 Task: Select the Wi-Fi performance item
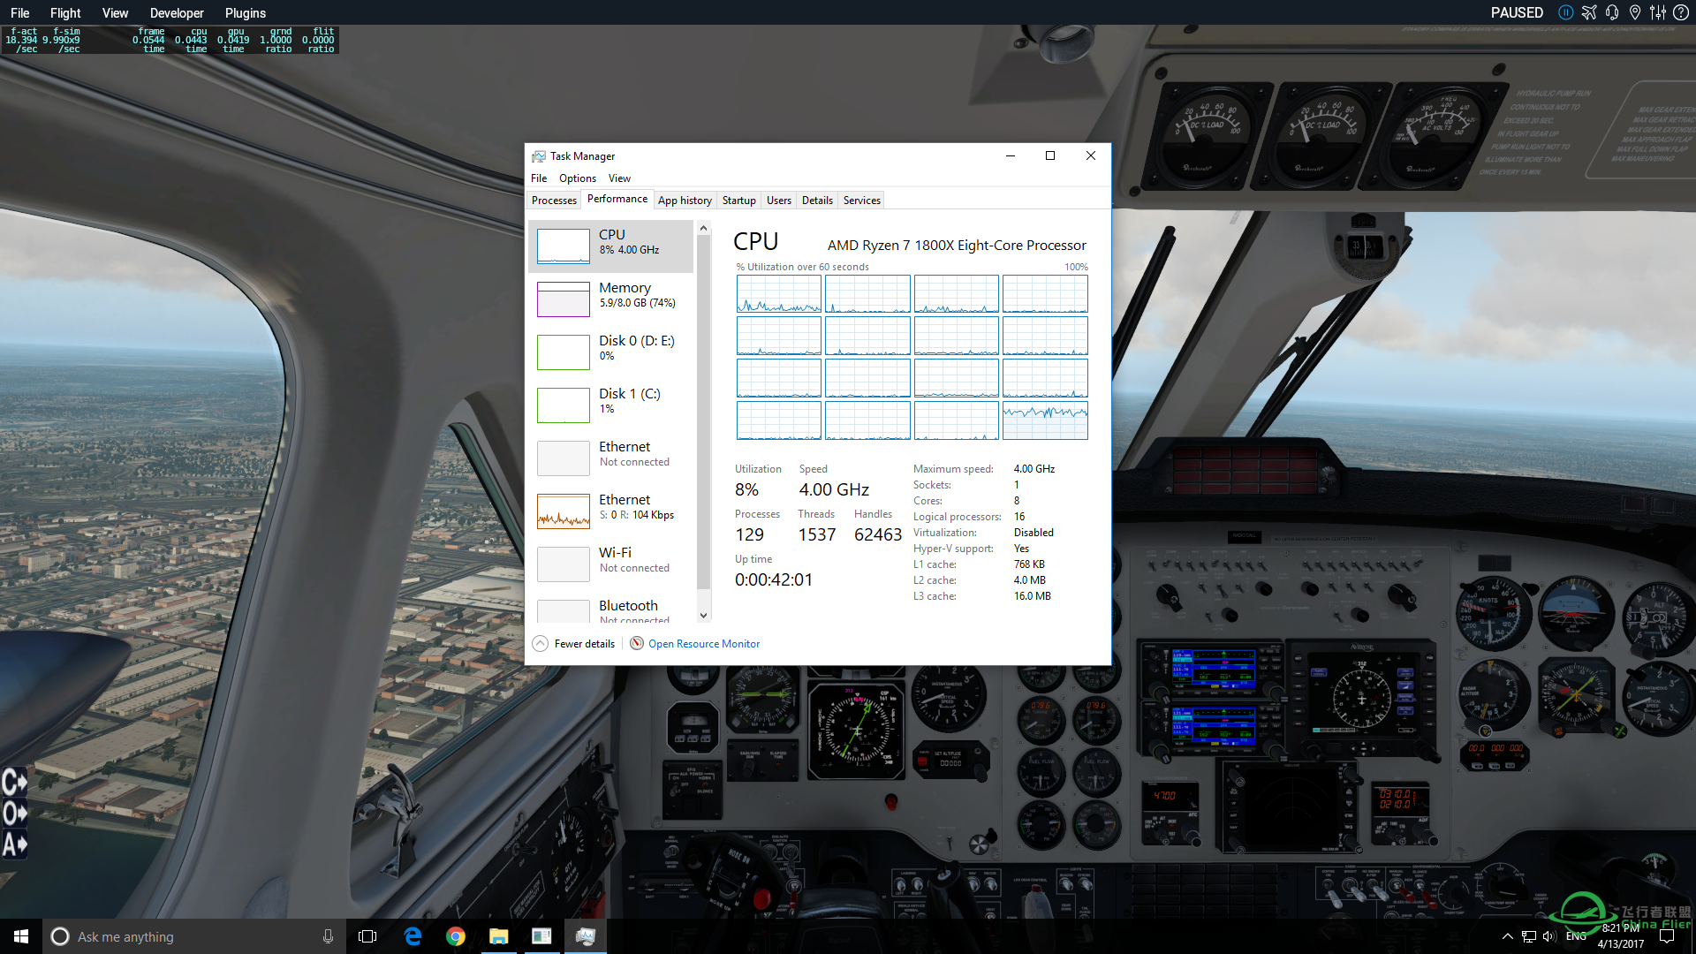tap(611, 564)
